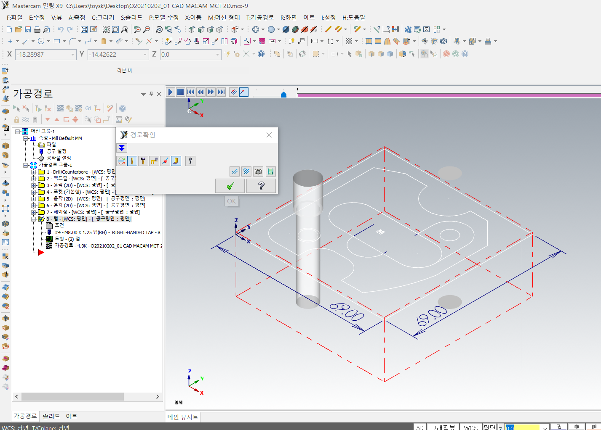
Task: Open the 가공경로 manager help icon
Action: click(x=123, y=108)
